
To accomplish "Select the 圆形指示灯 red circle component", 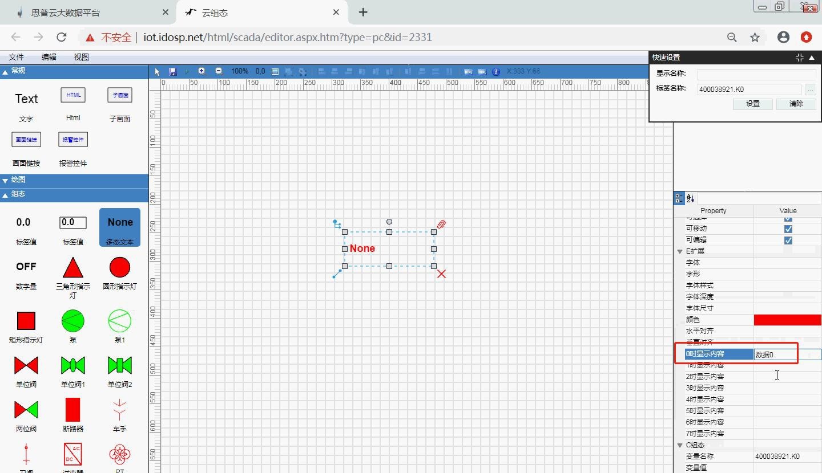I will 120,267.
